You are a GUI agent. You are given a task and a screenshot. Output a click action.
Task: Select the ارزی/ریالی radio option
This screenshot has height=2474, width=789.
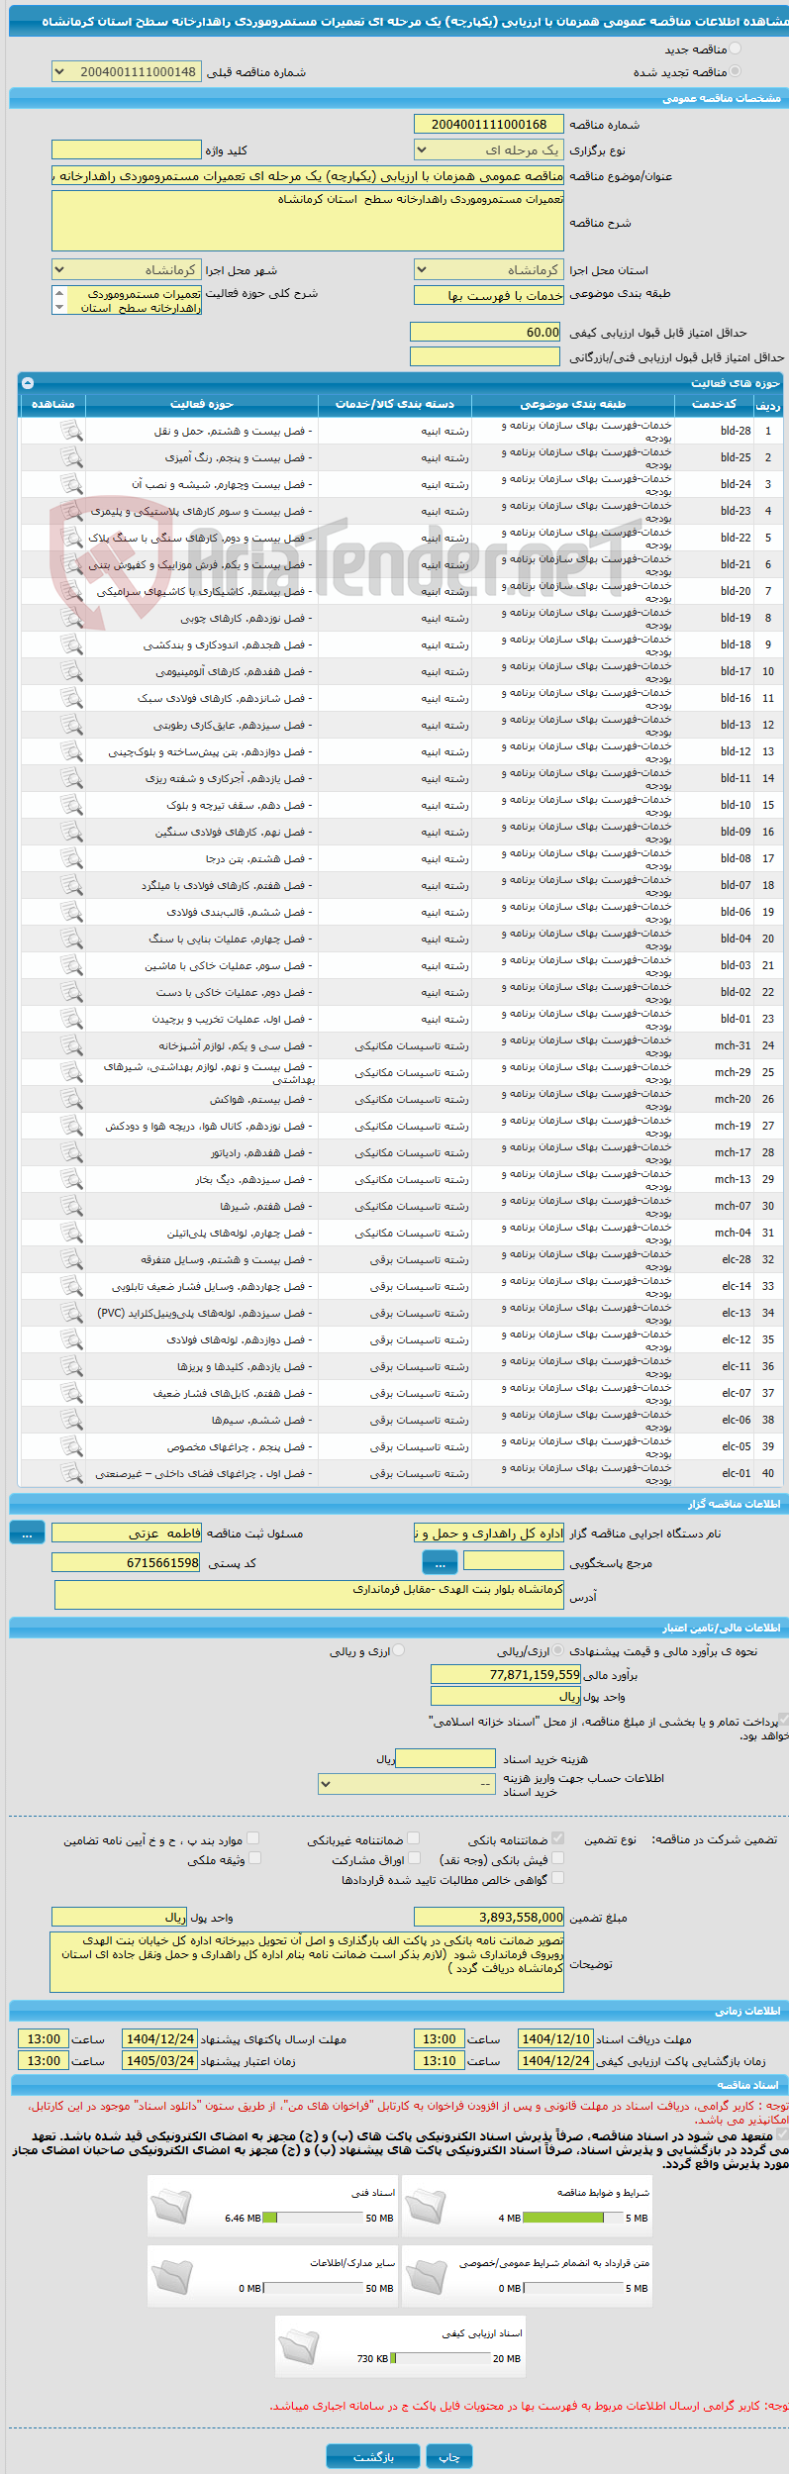click(x=559, y=1651)
